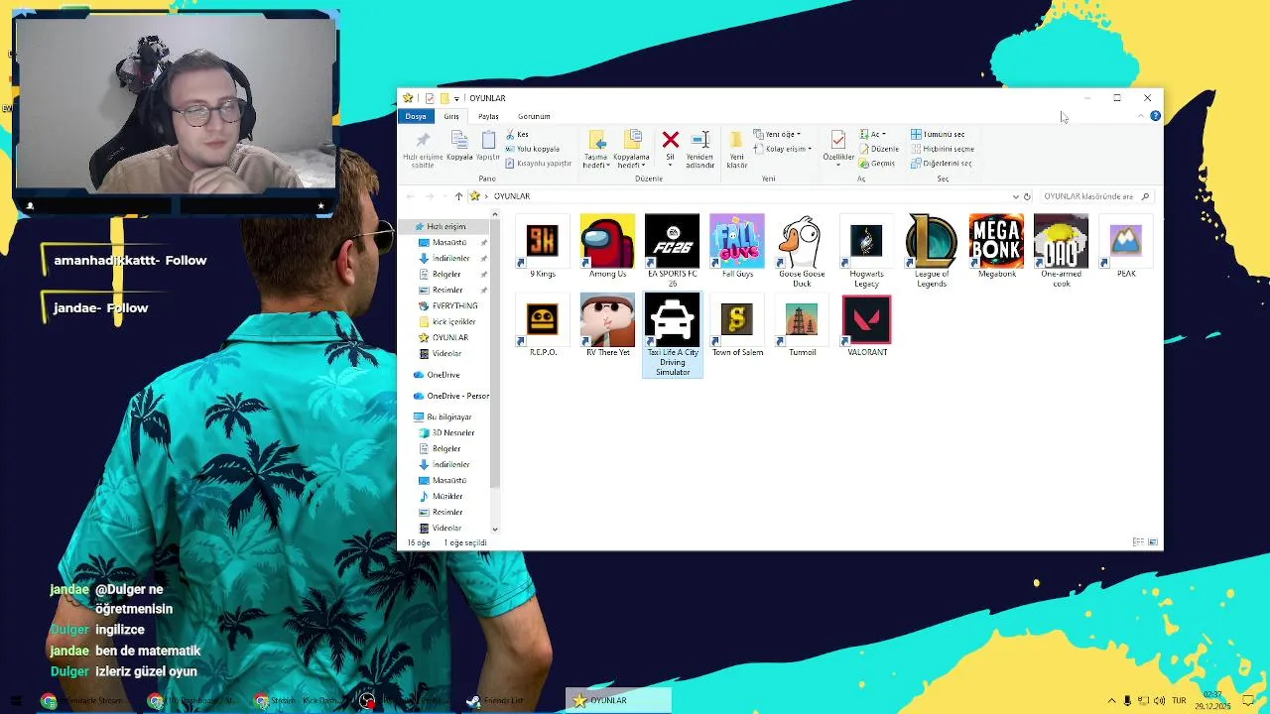Select the One-armed cook shortcut
The width and height of the screenshot is (1270, 714).
tap(1061, 252)
